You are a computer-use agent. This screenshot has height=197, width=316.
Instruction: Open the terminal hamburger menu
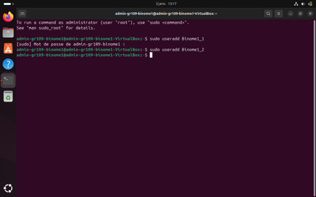[279, 14]
